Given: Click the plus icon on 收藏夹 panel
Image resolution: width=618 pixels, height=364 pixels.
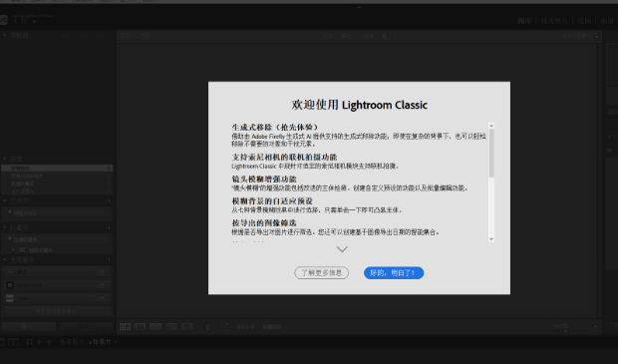Looking at the screenshot, I should click(x=110, y=227).
